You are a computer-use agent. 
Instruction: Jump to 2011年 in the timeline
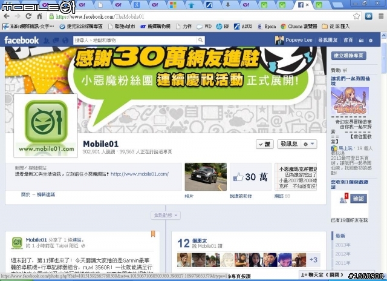pyautogui.click(x=343, y=263)
